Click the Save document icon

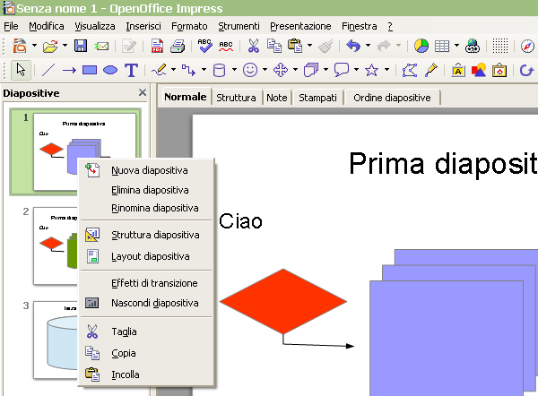(81, 47)
